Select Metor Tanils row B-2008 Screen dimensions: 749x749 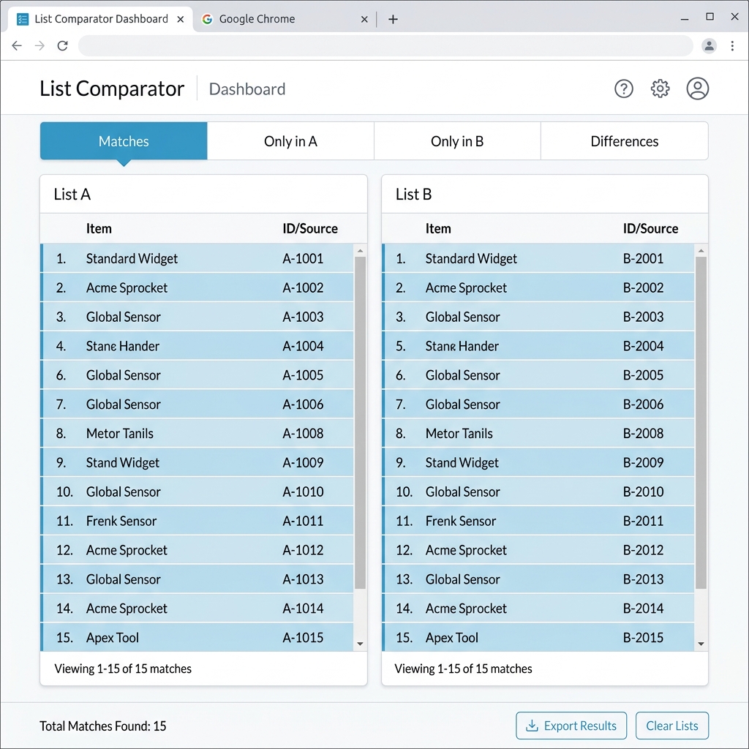pos(538,433)
